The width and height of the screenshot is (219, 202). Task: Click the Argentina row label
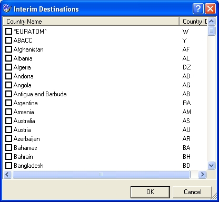25,103
